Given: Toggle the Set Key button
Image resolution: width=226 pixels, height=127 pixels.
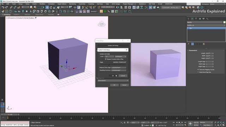Looking at the screenshot, I should tap(196, 125).
